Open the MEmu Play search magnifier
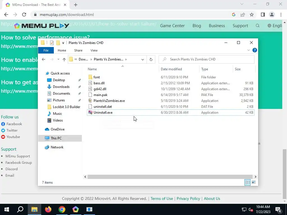Viewport: 287px width, 215px height. (x=258, y=25)
